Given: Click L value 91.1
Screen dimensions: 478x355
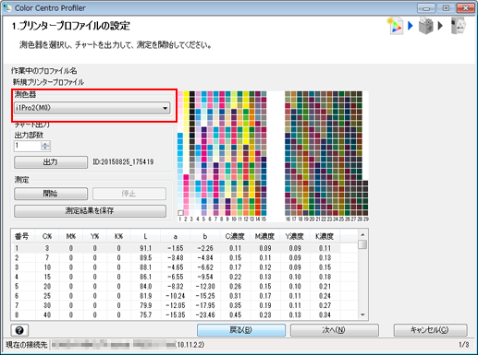Looking at the screenshot, I should 146,248.
